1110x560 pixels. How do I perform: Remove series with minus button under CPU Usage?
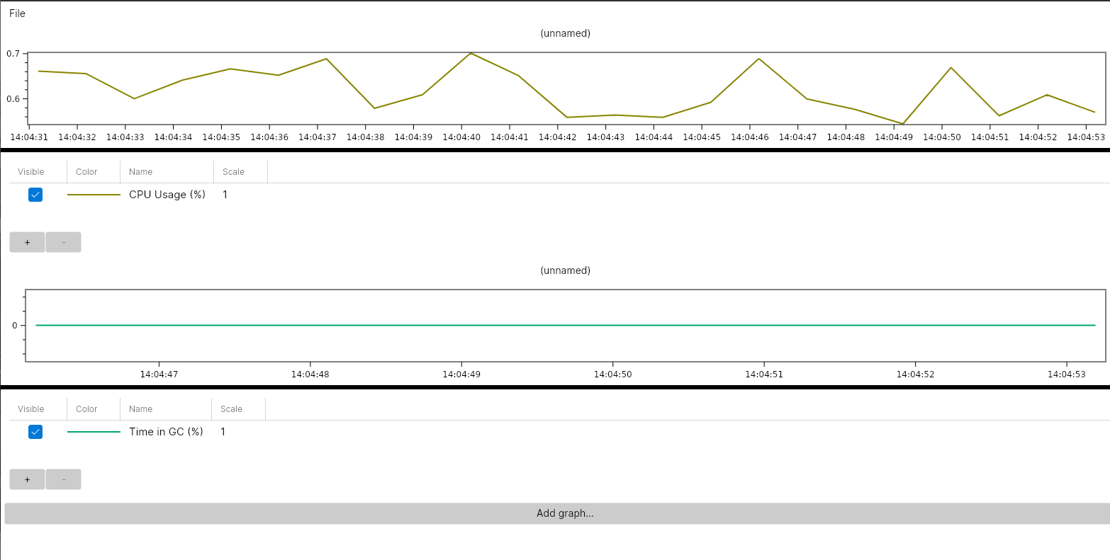coord(64,242)
